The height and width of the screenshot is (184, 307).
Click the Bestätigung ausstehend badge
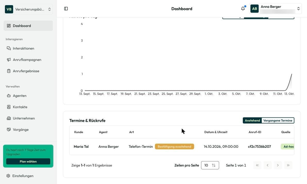tap(174, 146)
